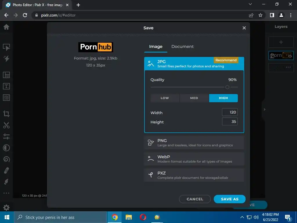Open the lightning-bolt quick AI tool

pos(6,59)
